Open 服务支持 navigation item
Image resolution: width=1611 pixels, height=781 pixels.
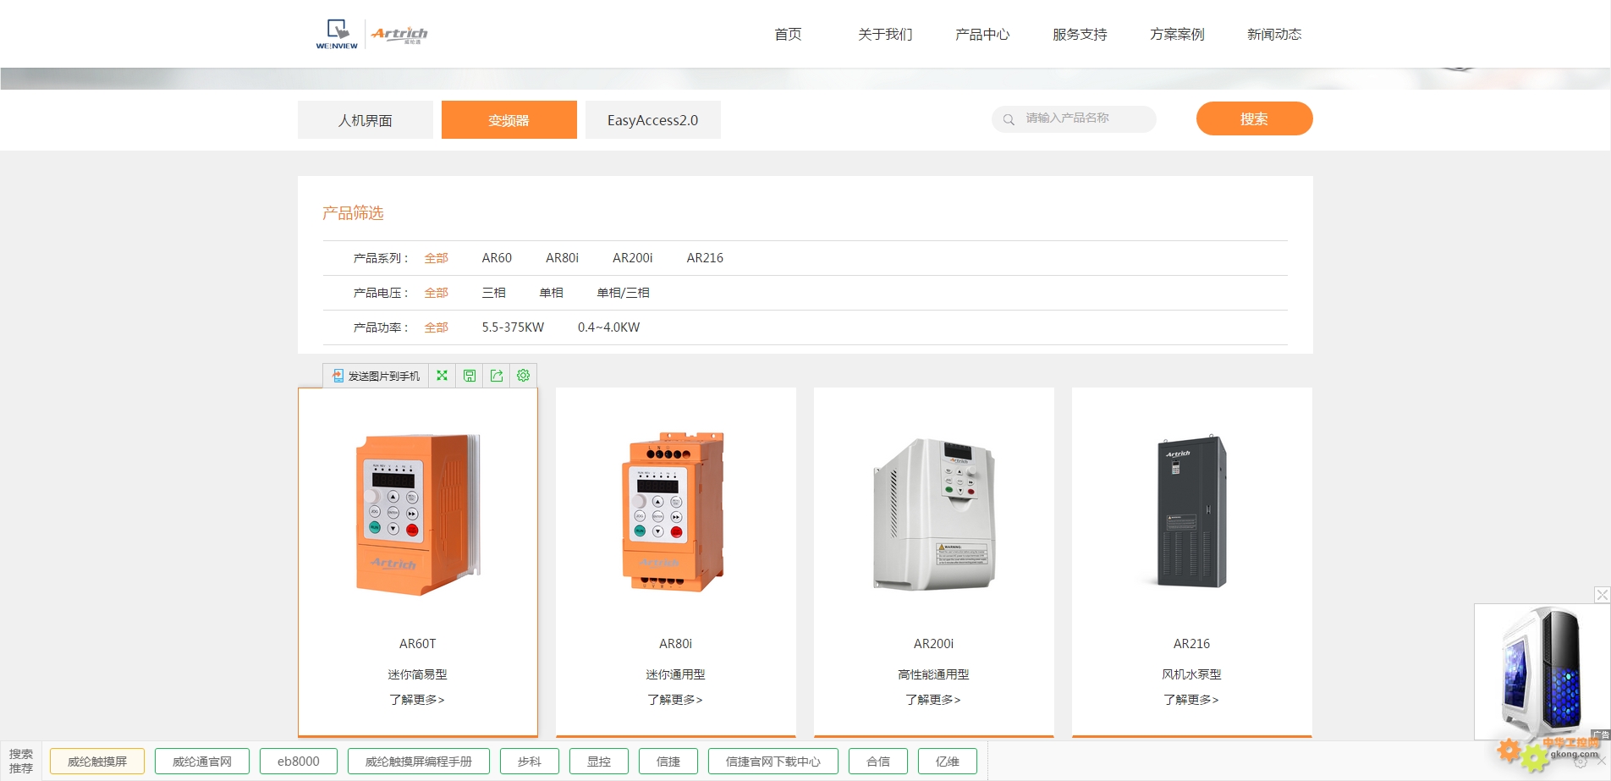1080,35
